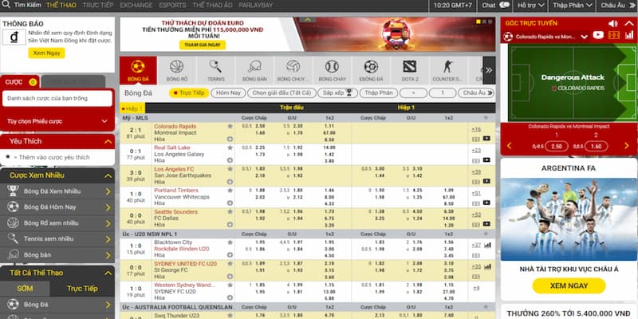Screen dimensions: 638x319
Task: Click the 2.50 odds in live center
Action: pos(556,146)
